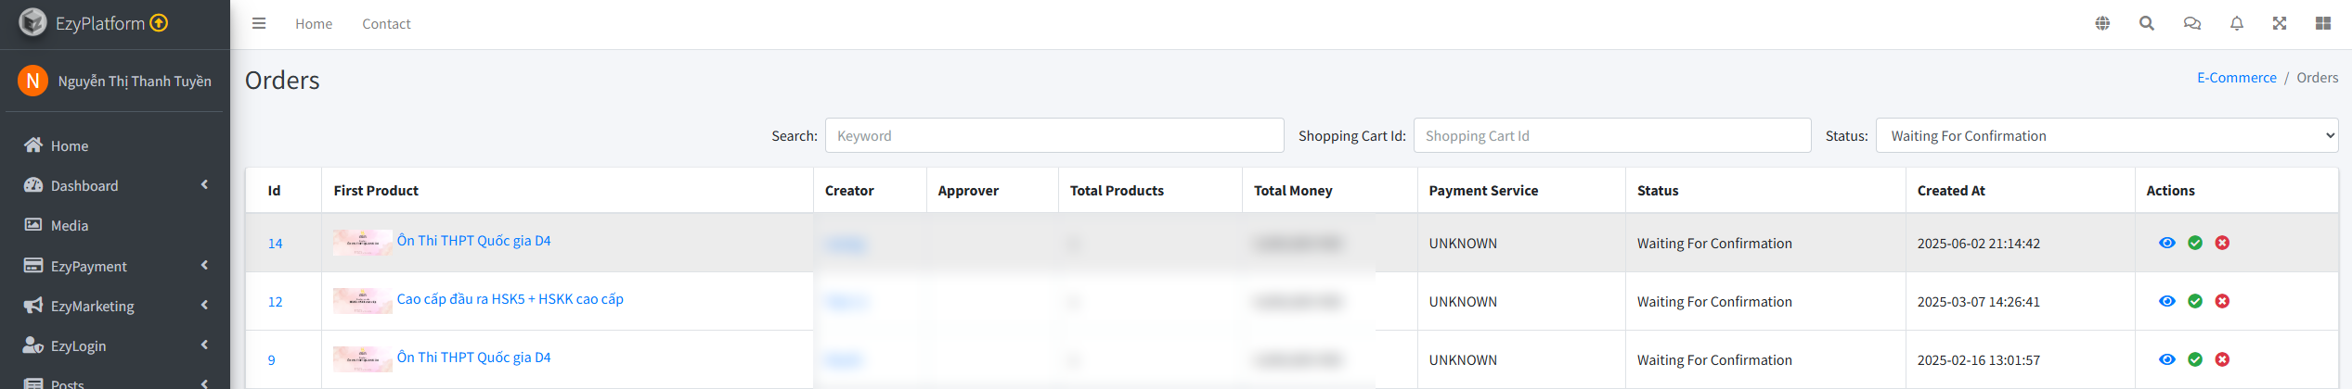View order 14 with the eye icon
Screen dimensions: 2352x389
point(2167,243)
